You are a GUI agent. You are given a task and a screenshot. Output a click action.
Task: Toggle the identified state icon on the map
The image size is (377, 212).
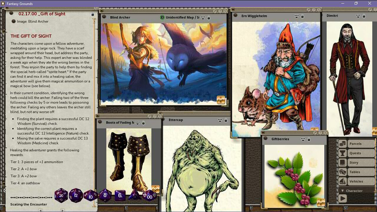162,18
